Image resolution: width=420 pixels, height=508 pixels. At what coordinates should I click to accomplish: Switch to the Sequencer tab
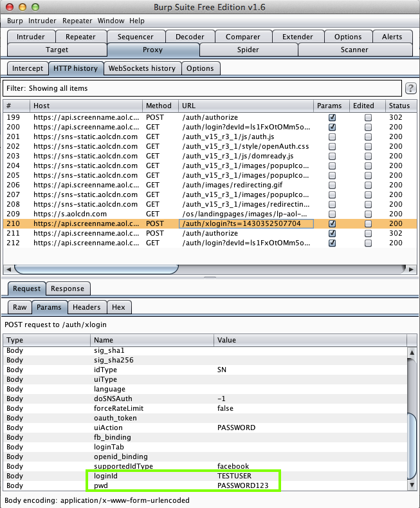[136, 37]
